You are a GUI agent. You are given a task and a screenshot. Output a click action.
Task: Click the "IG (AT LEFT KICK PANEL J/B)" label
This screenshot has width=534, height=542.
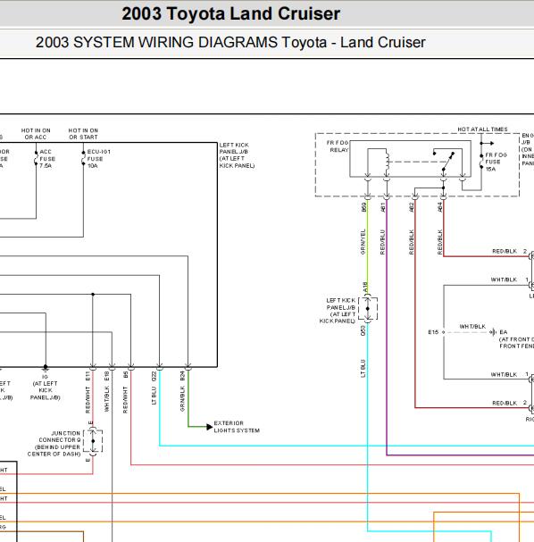45,388
